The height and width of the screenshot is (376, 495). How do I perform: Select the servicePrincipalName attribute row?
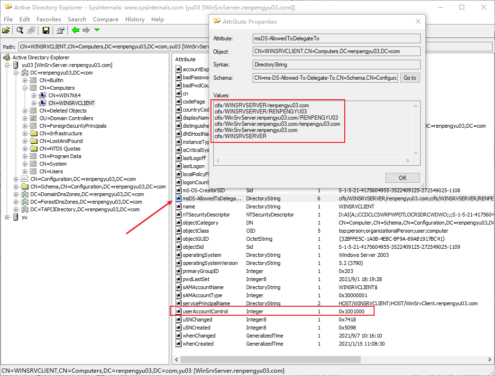(x=335, y=303)
